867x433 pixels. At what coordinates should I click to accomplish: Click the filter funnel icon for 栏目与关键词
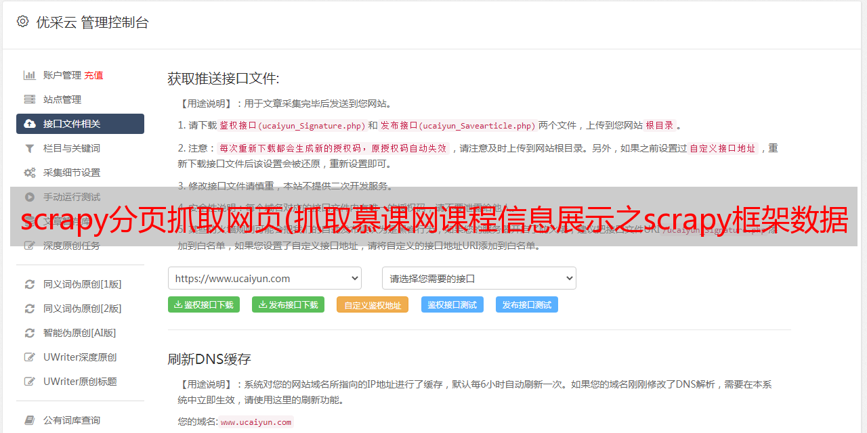tap(30, 148)
